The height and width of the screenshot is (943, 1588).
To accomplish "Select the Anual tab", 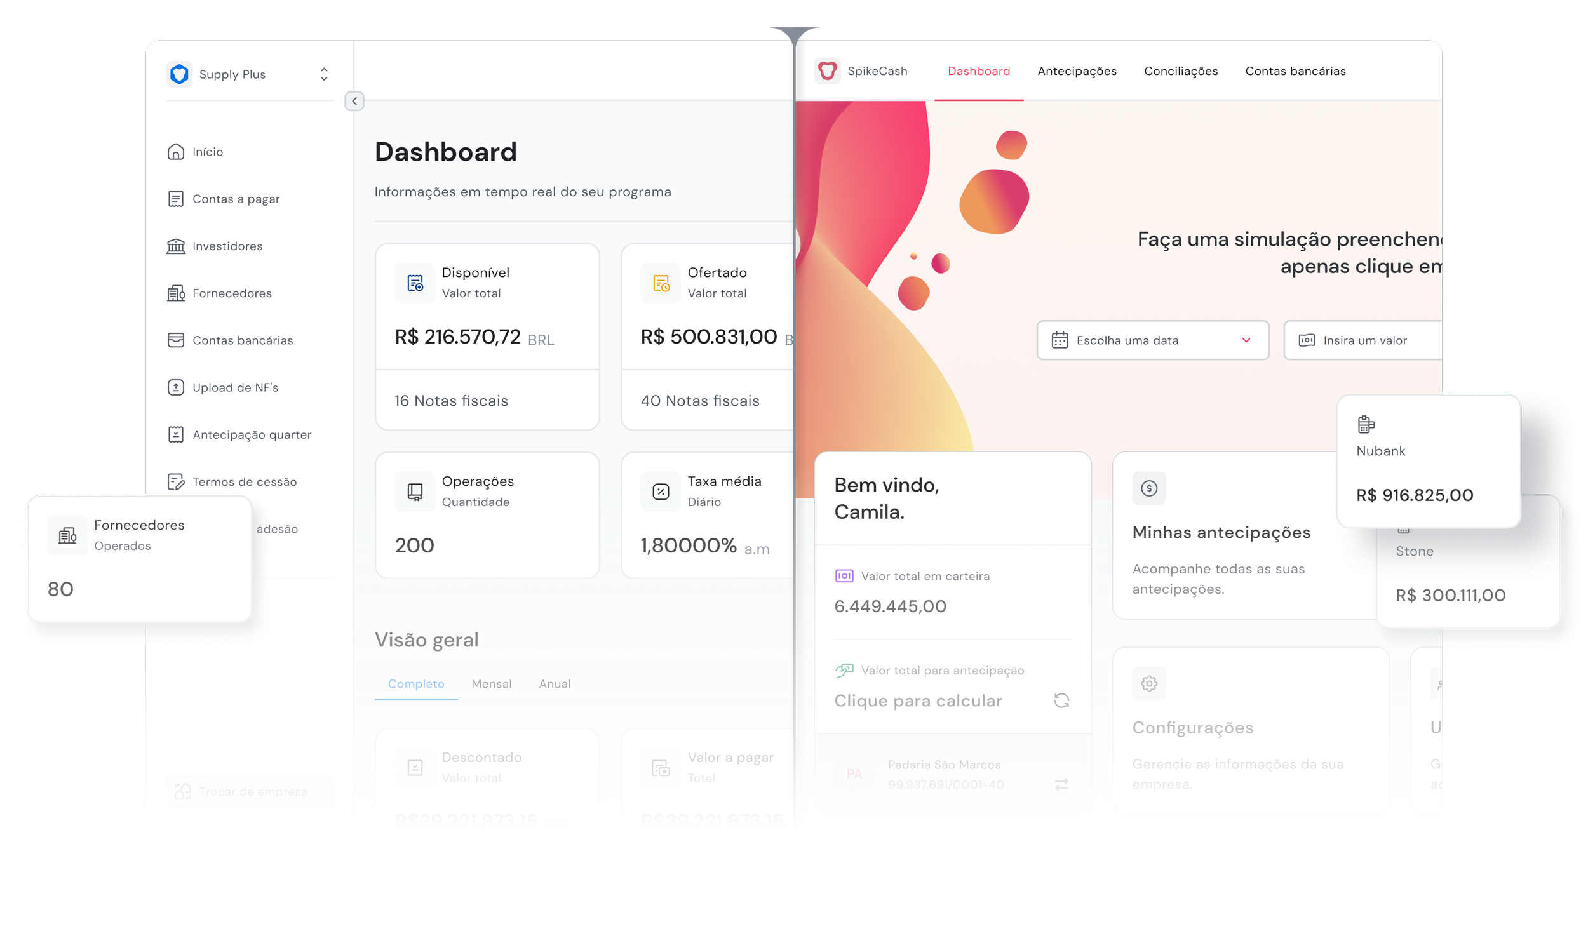I will [554, 684].
